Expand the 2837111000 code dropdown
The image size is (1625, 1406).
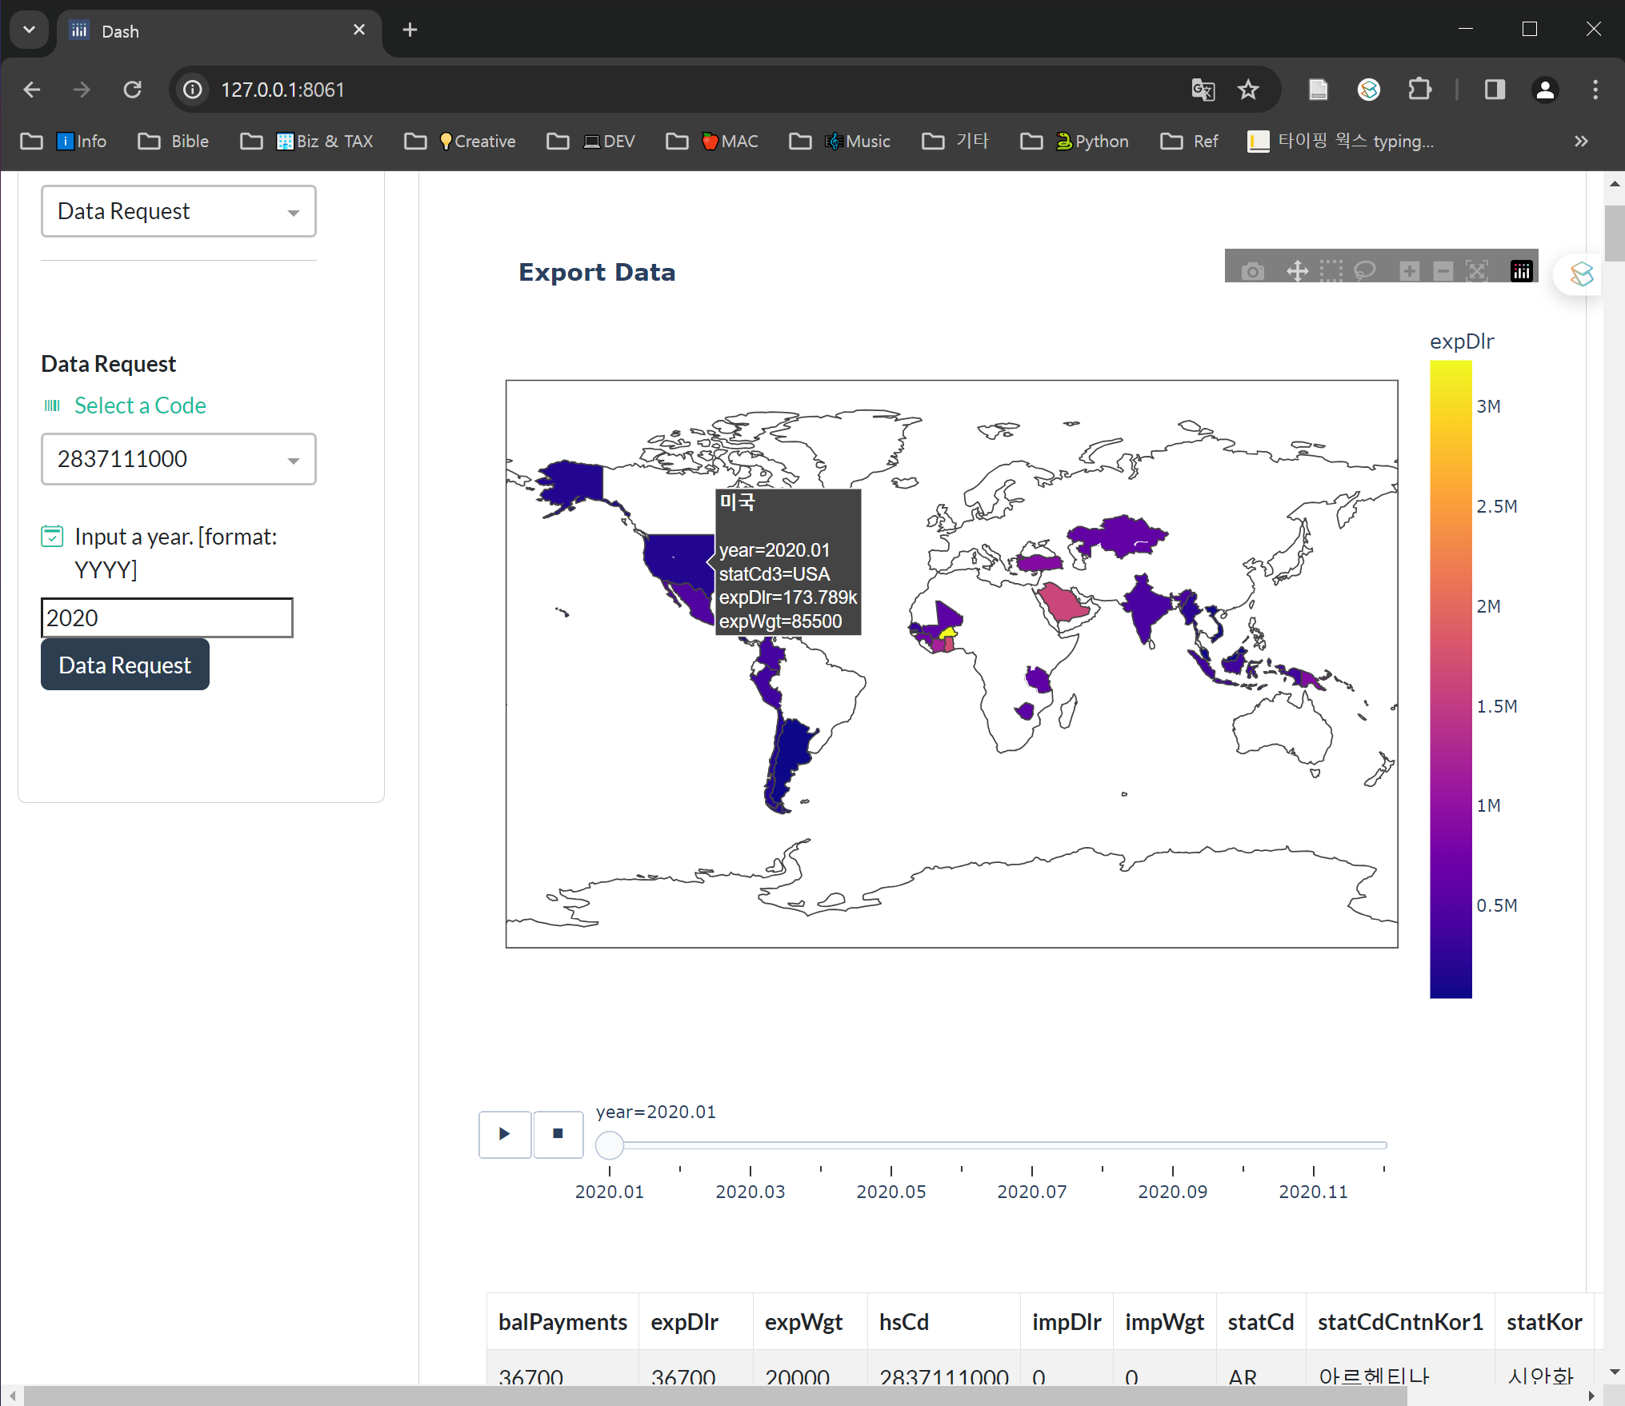click(178, 459)
